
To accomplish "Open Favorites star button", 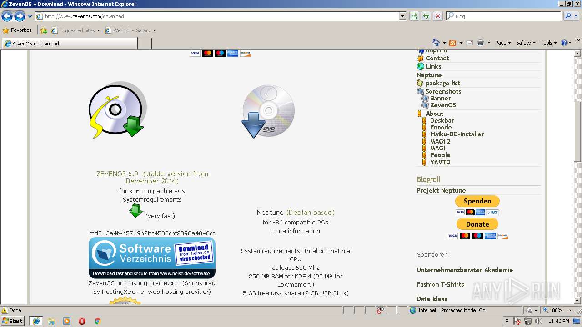I will click(17, 30).
